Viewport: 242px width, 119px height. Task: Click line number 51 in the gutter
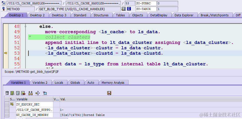click(17, 42)
